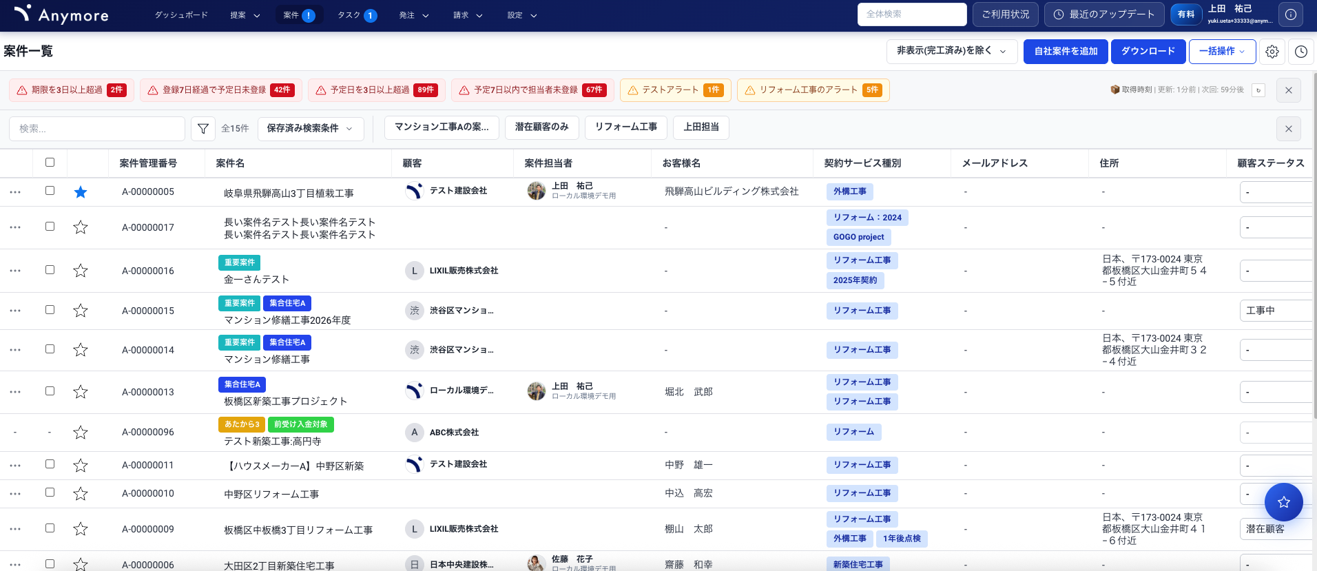Open 非表示(完工済み)を除く dropdown

(x=952, y=51)
